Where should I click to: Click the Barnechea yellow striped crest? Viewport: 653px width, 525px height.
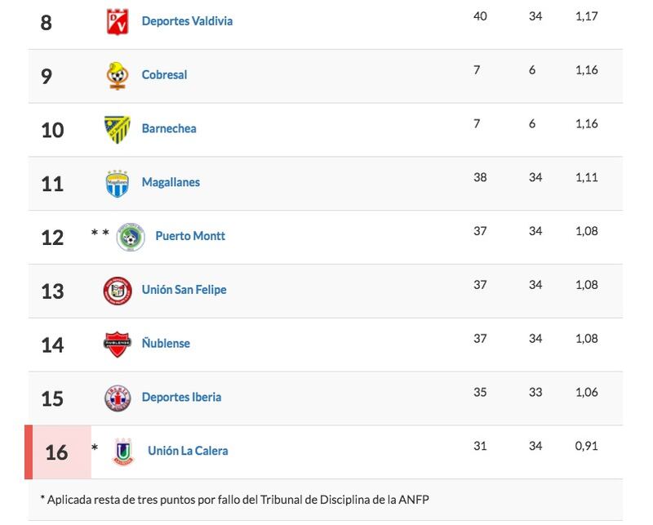117,129
